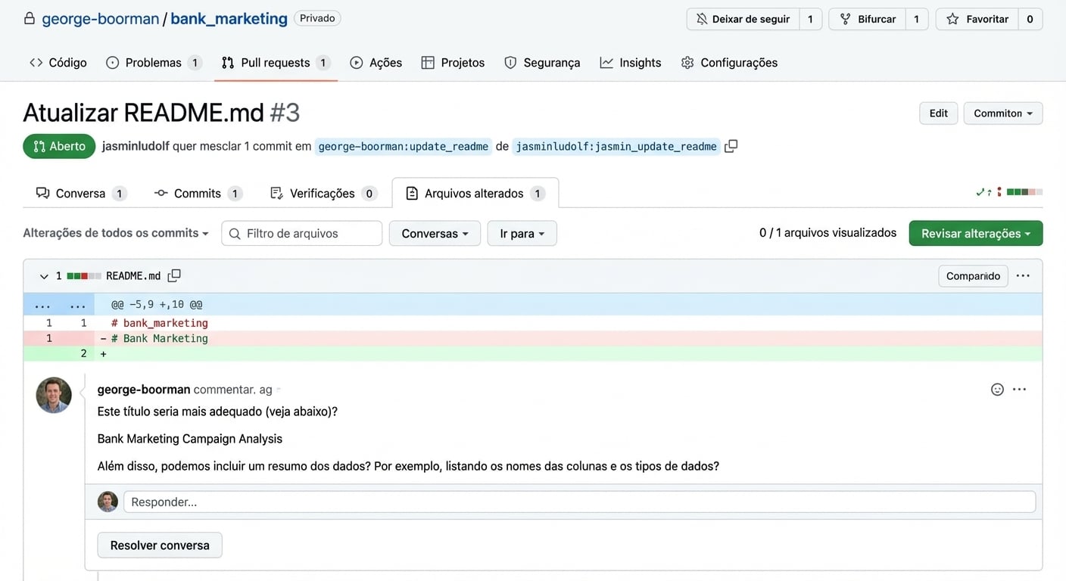This screenshot has height=581, width=1066.
Task: Click the george-boorman owner link
Action: point(101,19)
